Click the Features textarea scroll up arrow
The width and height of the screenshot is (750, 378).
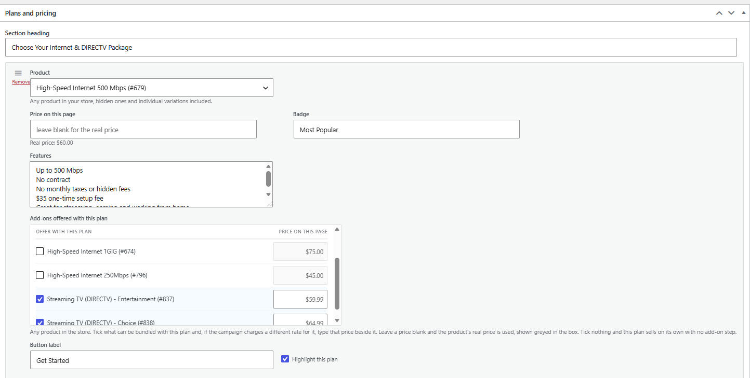[x=268, y=166]
